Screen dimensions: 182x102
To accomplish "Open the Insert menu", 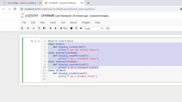I will pos(53,23).
